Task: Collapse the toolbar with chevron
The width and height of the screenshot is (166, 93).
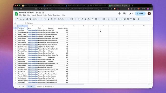Action: 148,19
